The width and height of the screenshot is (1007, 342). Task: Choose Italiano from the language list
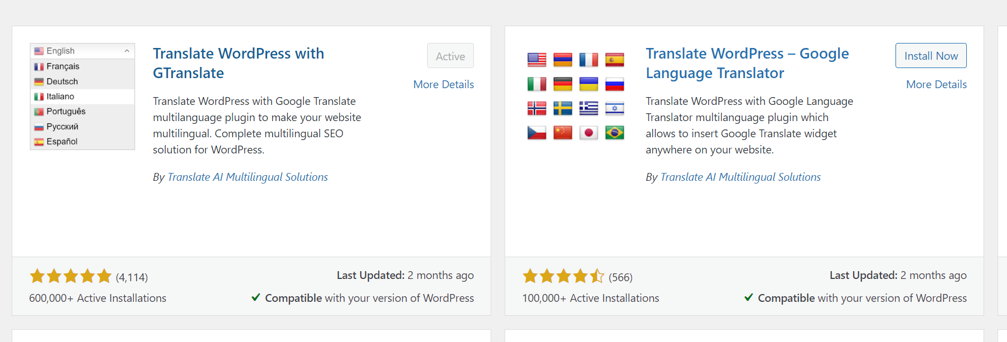click(x=60, y=97)
